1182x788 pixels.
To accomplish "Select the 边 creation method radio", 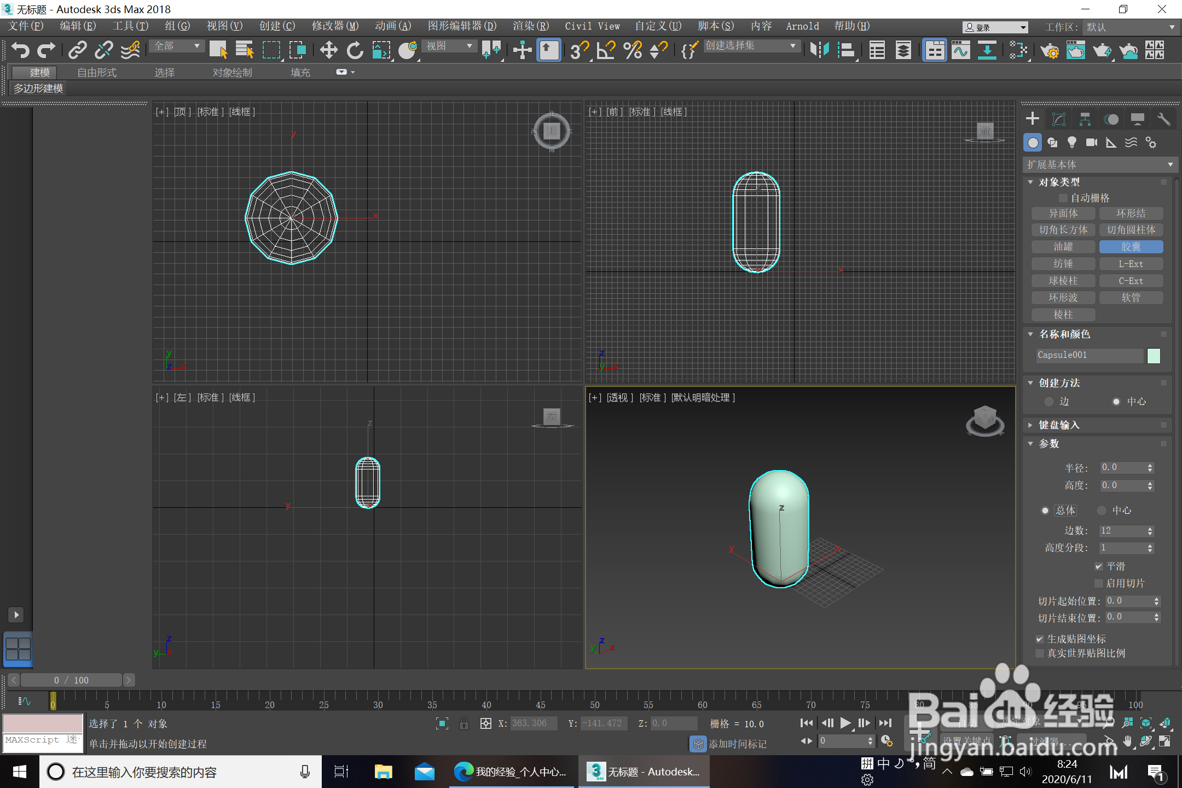I will click(1049, 402).
